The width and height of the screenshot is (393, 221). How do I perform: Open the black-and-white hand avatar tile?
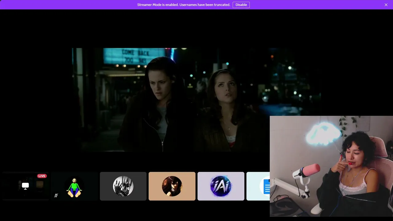[x=123, y=186]
